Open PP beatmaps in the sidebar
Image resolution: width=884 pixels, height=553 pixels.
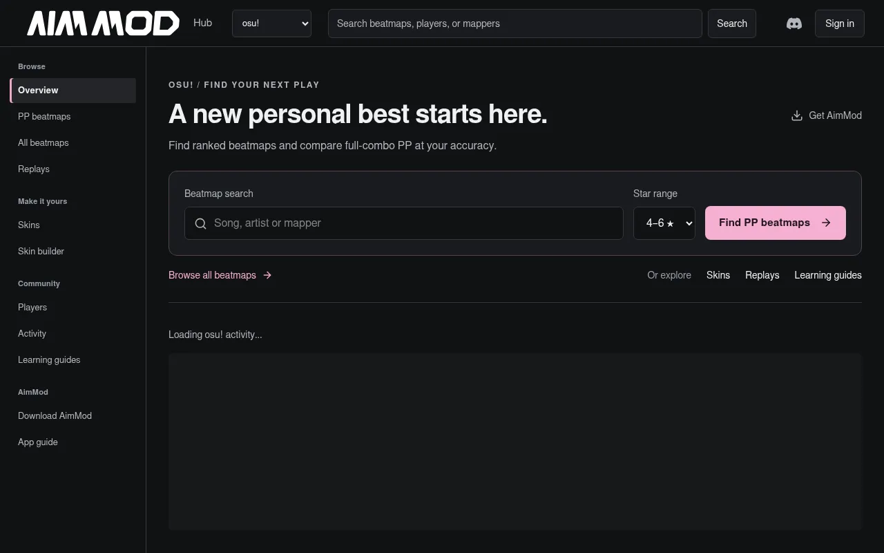coord(73,117)
